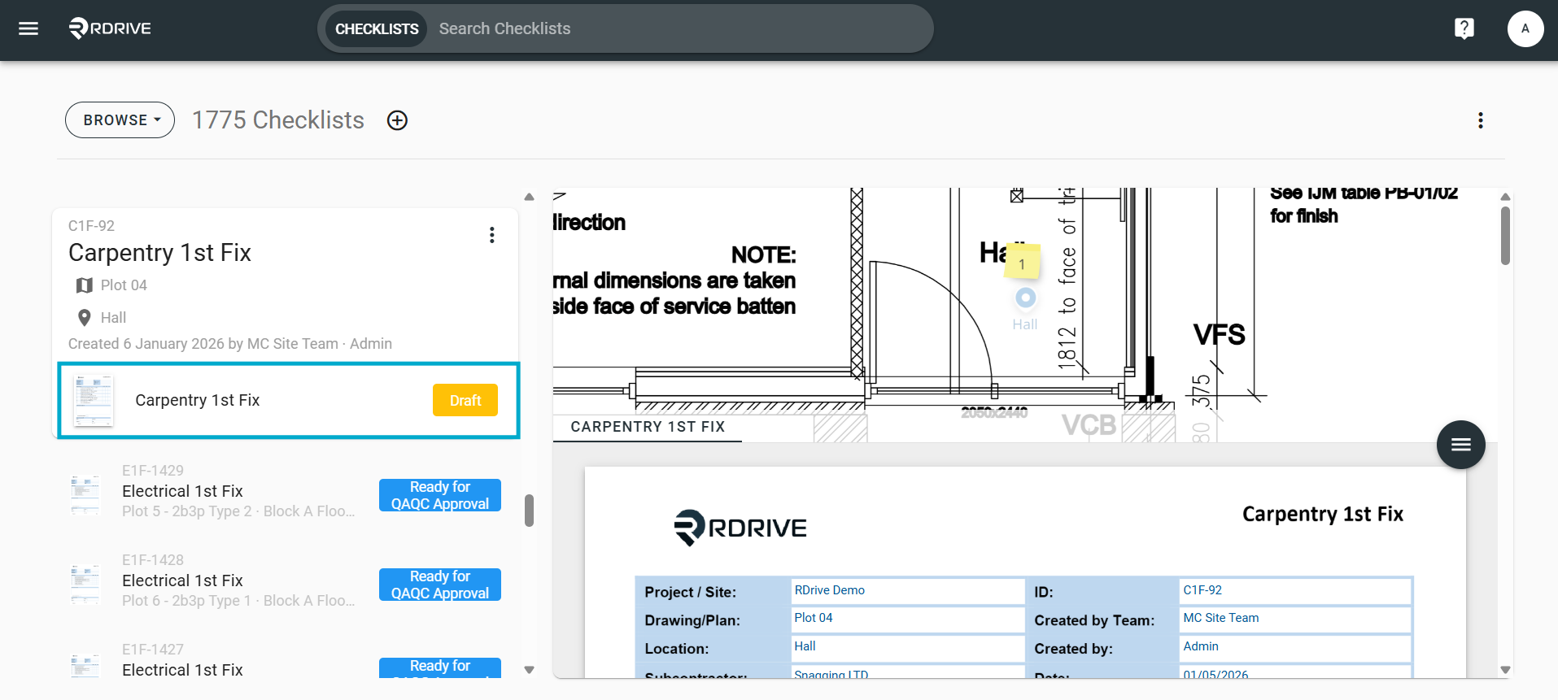
Task: Click Ready for QAQC Approval on E1F-1427
Action: point(440,667)
